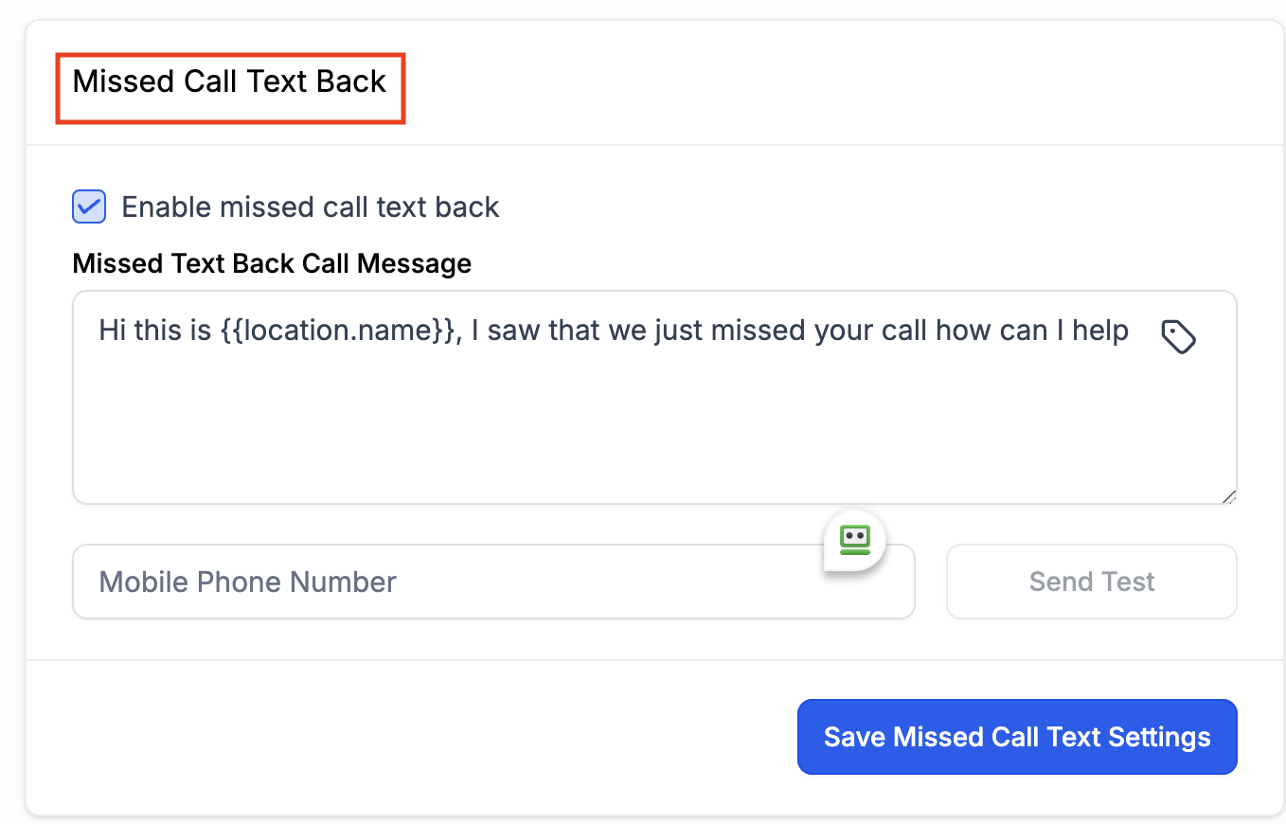Place cursor on the word "help" in message
Viewport: 1286px width, 824px height.
click(x=1100, y=331)
